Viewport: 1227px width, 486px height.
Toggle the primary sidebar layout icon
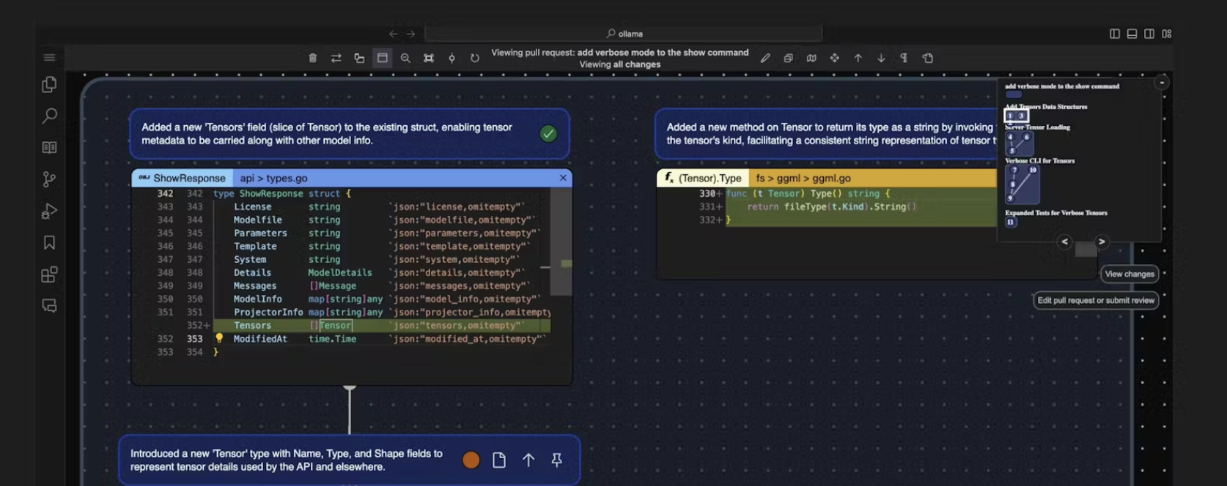tap(1114, 34)
